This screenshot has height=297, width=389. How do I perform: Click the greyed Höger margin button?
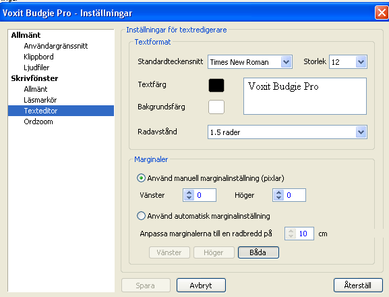(x=214, y=252)
